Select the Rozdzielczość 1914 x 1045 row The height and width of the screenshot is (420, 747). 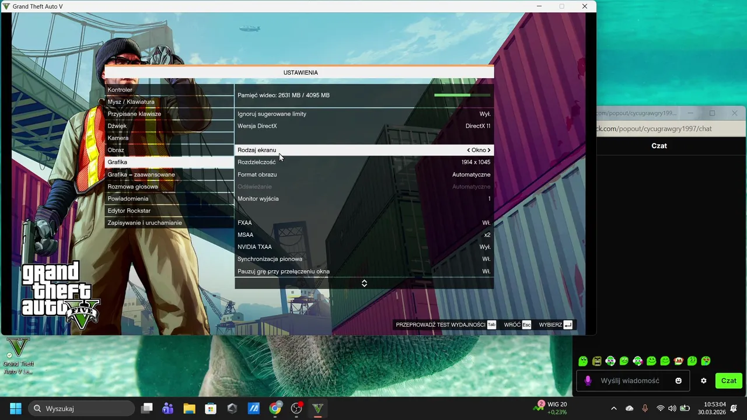point(364,162)
